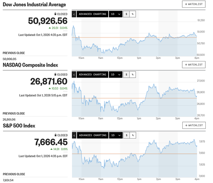Add Dow Jones Industrial Average to watchlist
Image resolution: width=213 pixels, height=183 pixels.
[194, 4]
